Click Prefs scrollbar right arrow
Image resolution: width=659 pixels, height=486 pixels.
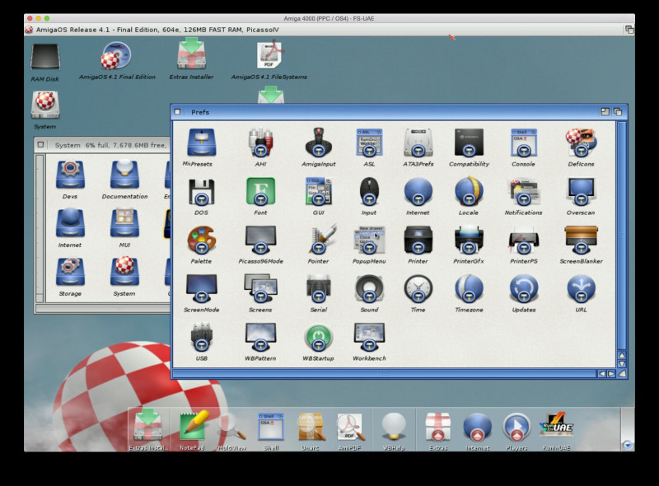611,373
